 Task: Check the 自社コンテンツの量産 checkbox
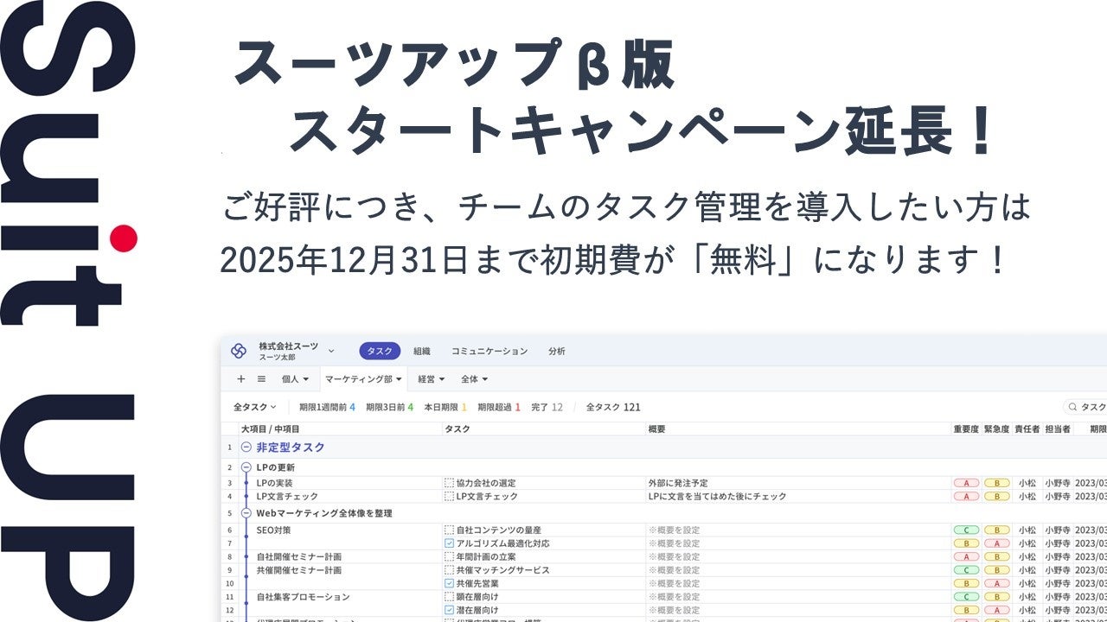coord(449,530)
